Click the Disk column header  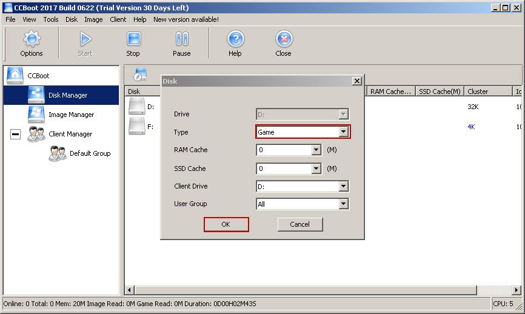[x=143, y=92]
